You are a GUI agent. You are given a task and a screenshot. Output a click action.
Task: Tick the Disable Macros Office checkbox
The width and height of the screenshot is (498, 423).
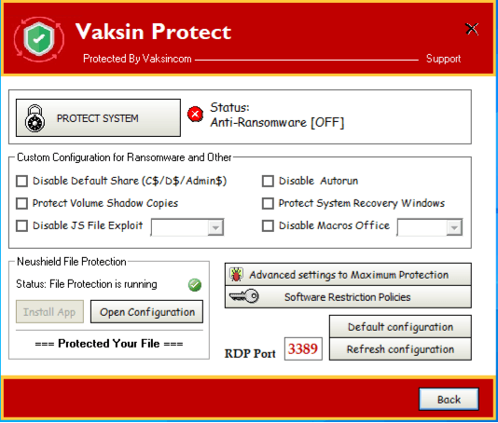268,225
